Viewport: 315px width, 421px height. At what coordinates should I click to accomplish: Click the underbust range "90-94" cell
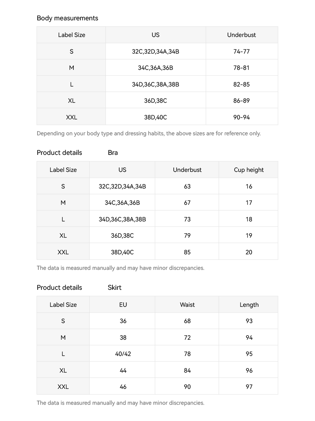(x=242, y=117)
